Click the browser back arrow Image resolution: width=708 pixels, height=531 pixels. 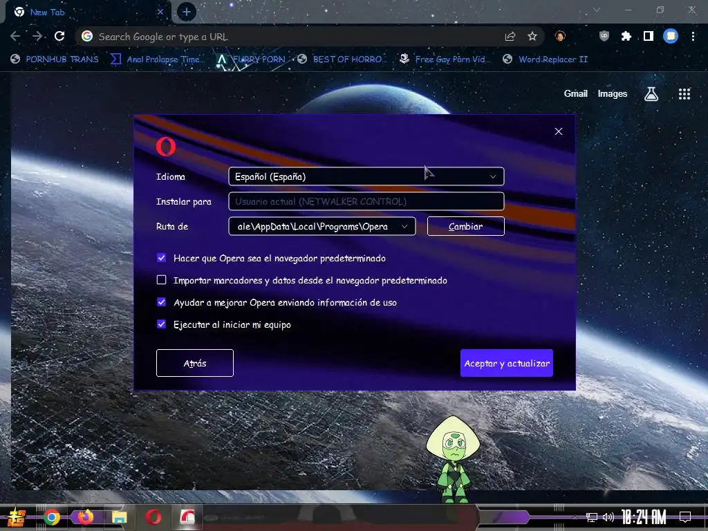coord(15,37)
